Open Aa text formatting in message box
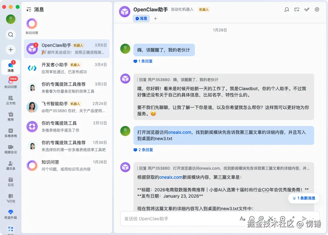Screen dimensions: 328x235 coord(242,219)
